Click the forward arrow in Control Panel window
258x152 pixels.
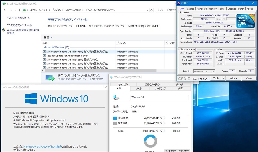(11, 10)
